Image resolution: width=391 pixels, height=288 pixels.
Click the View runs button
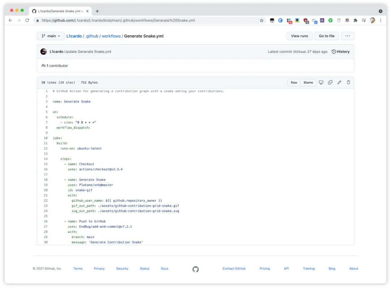coord(299,36)
